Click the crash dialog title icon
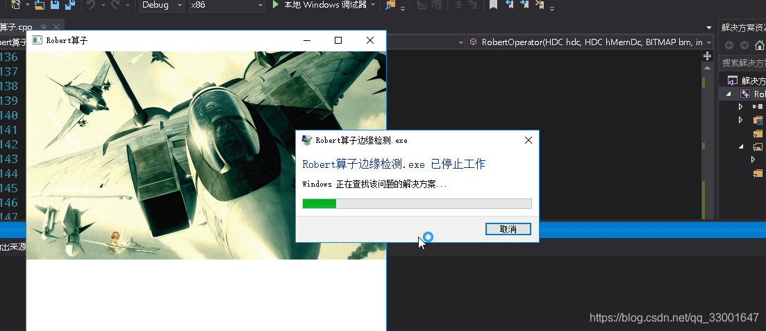This screenshot has width=766, height=331. pos(307,140)
